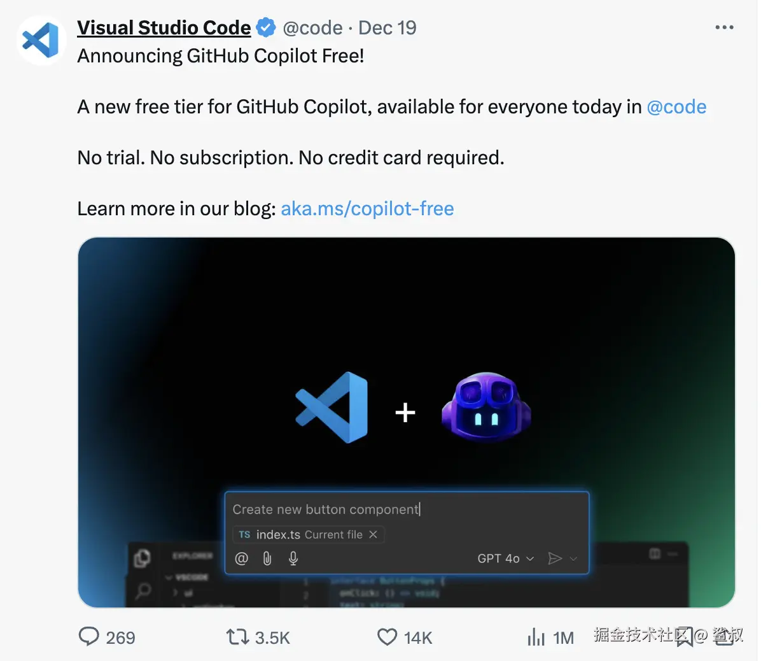The image size is (761, 661).
Task: Remove the index.ts current file attachment
Action: [374, 534]
